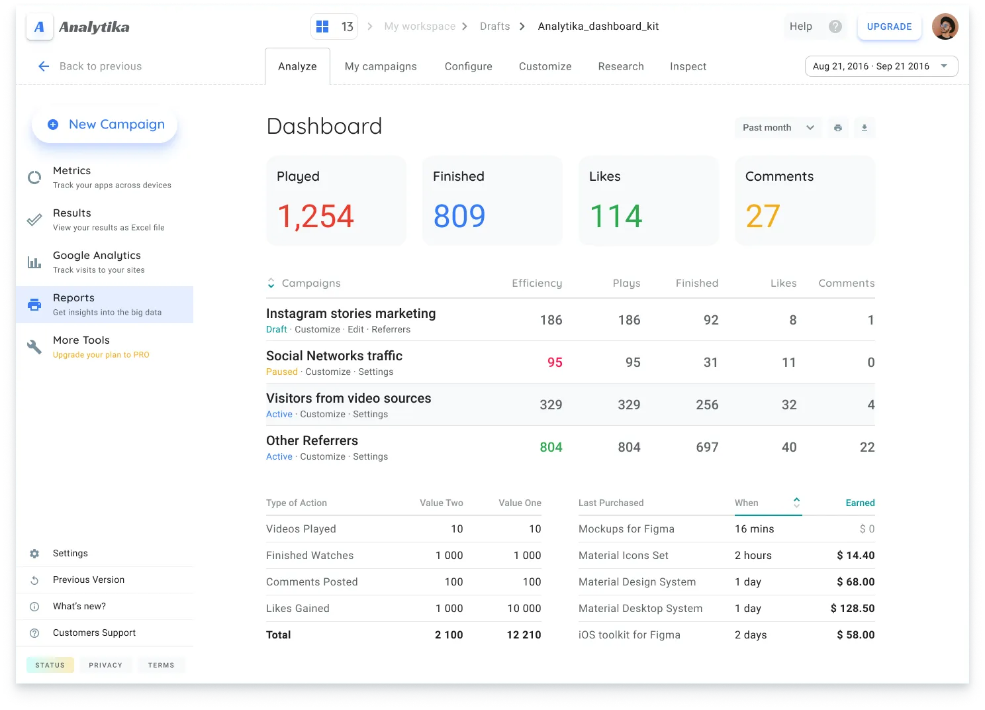Select the More Tools wrench icon

tap(34, 346)
